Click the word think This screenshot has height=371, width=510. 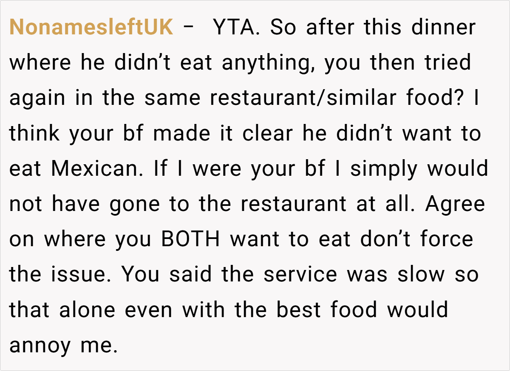(x=34, y=134)
